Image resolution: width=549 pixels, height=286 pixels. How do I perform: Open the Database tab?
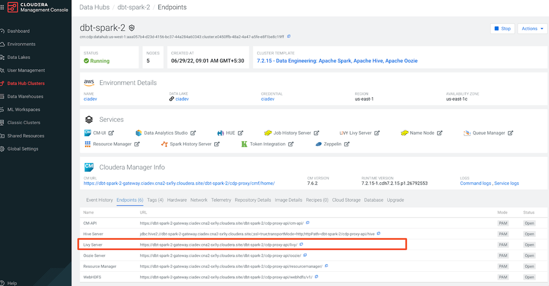point(374,200)
